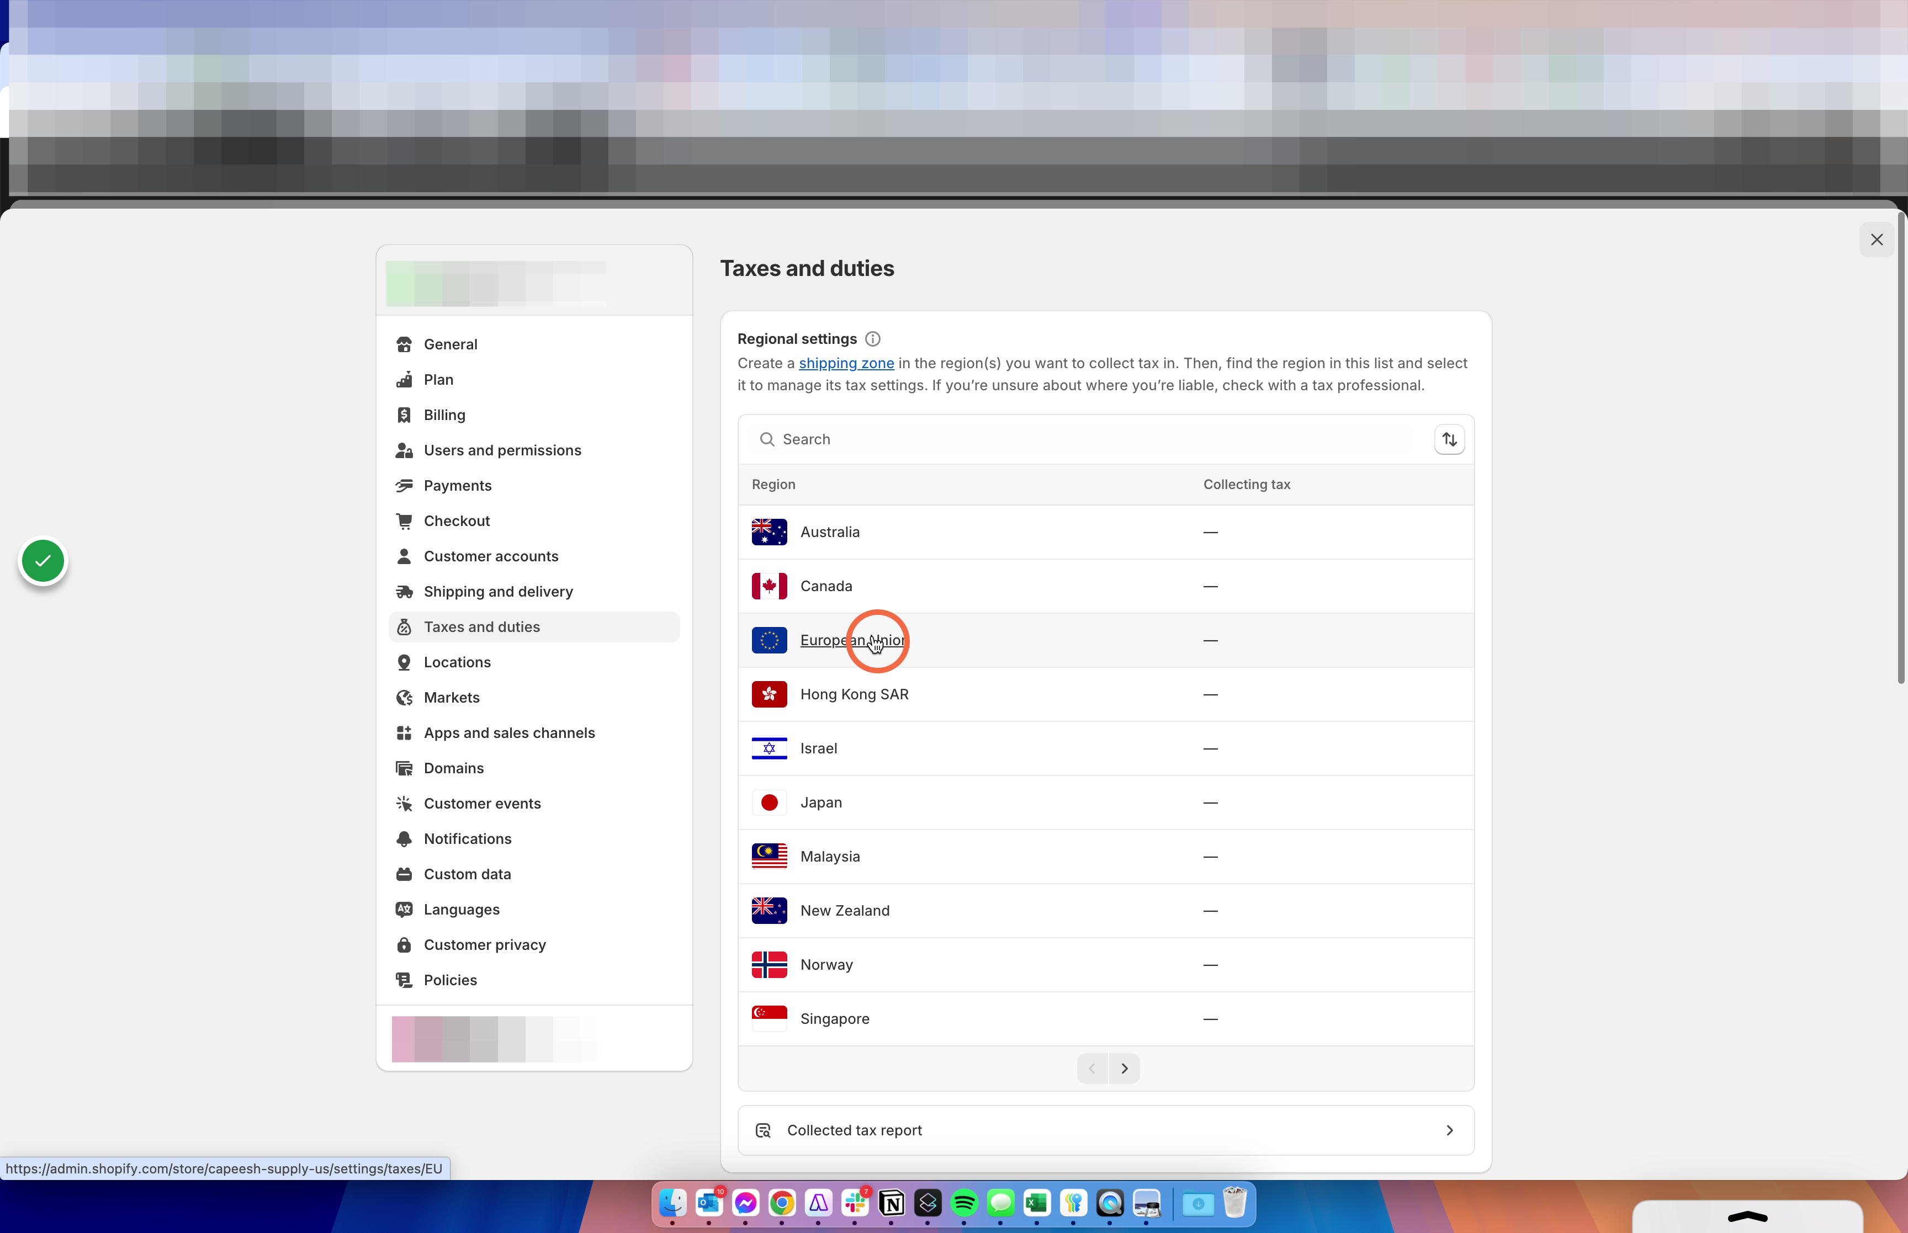Open the Singapore region row

[x=1106, y=1018]
